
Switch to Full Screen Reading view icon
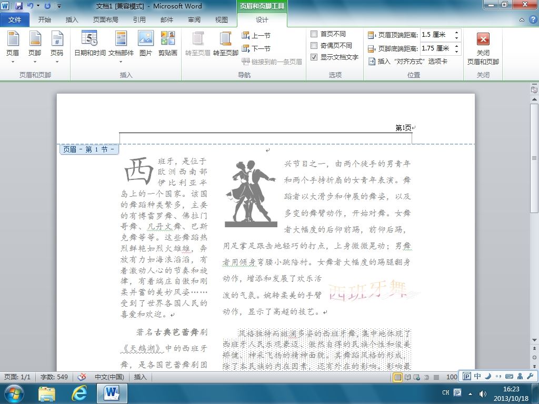click(408, 377)
